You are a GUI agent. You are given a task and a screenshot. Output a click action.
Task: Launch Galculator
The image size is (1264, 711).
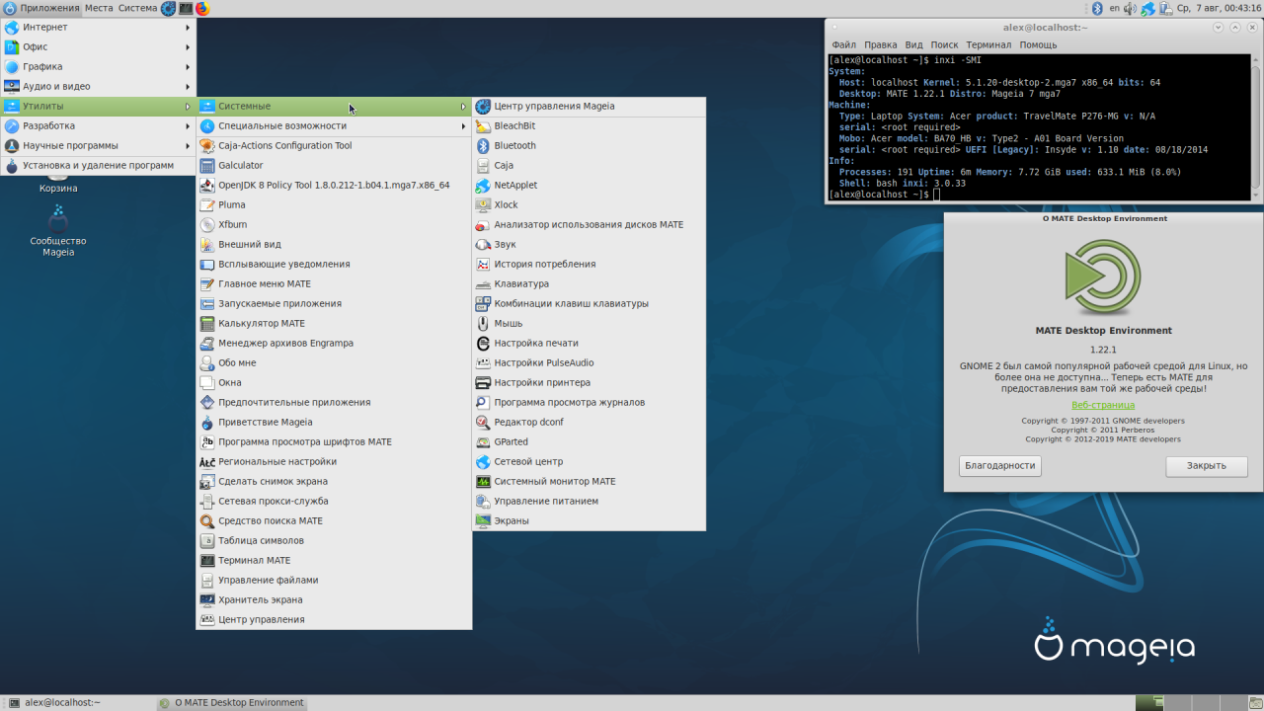pos(334,165)
